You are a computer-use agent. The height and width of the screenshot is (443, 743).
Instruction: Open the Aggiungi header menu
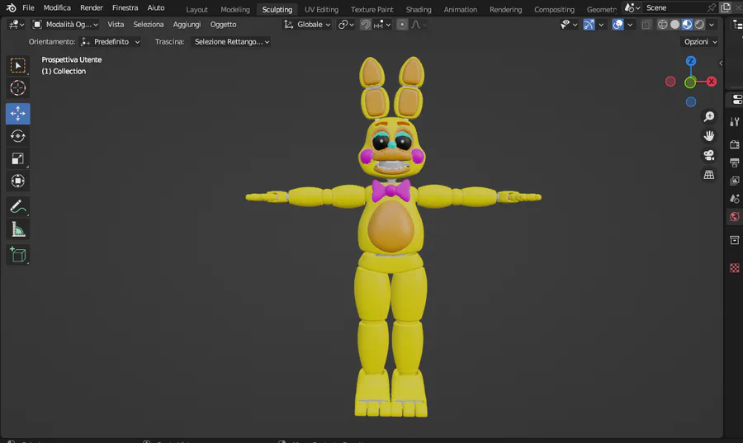[x=187, y=25]
